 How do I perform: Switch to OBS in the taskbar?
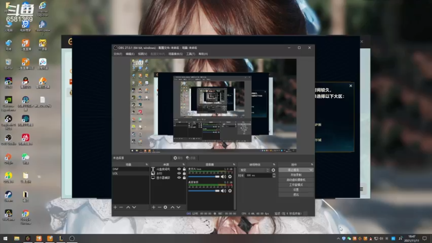(x=72, y=239)
